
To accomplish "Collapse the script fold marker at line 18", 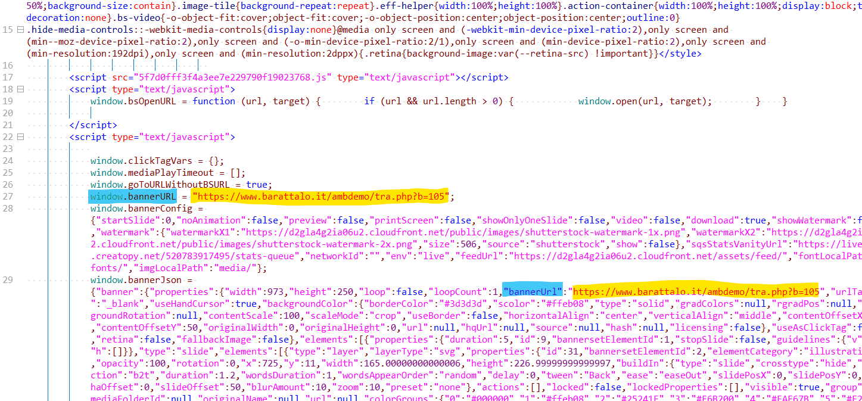I will tap(20, 89).
